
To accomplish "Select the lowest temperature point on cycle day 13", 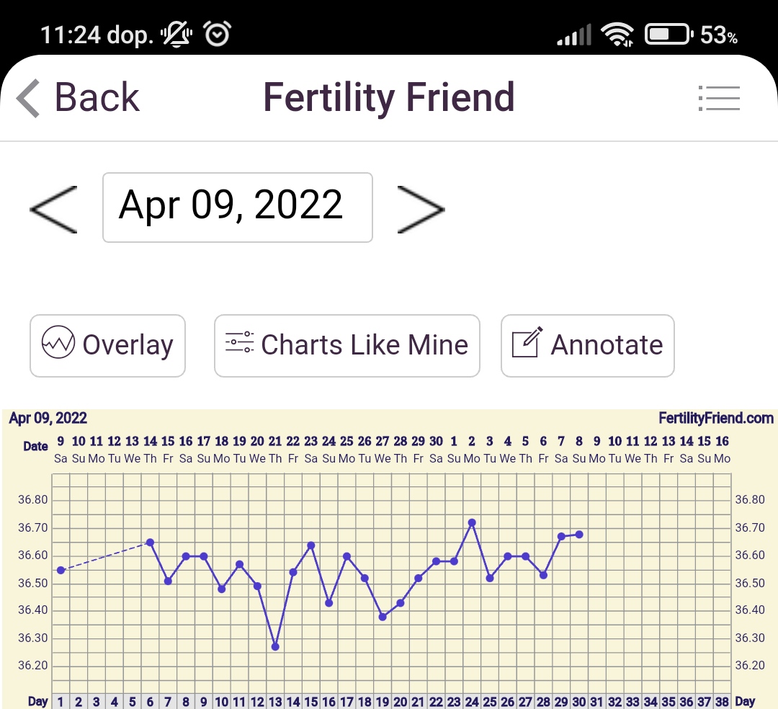I will pos(275,647).
